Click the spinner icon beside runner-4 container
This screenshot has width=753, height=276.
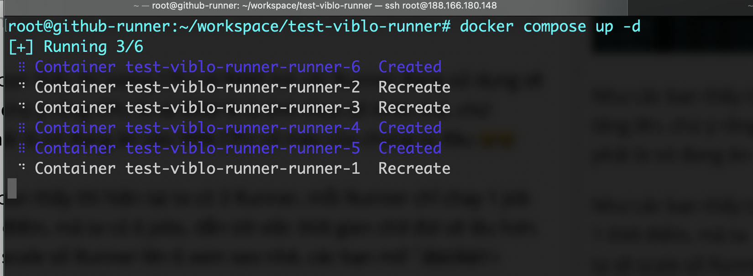pos(21,128)
